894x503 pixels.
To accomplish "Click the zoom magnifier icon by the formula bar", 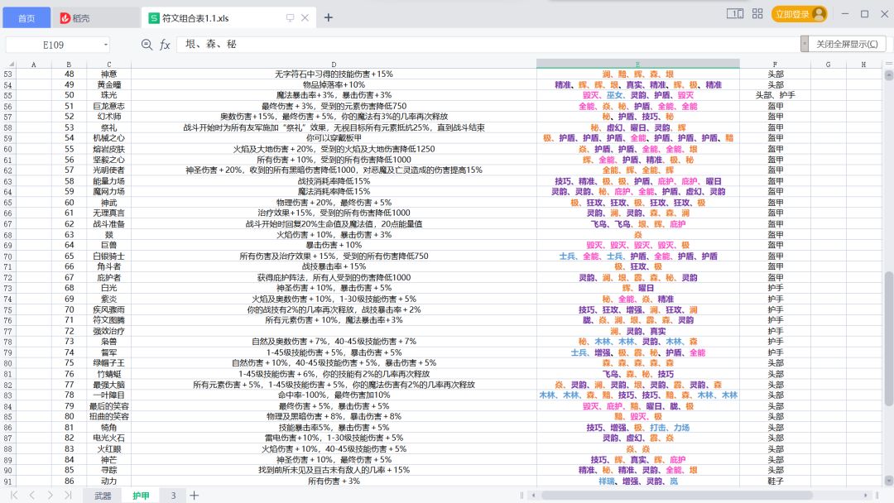I will 147,45.
